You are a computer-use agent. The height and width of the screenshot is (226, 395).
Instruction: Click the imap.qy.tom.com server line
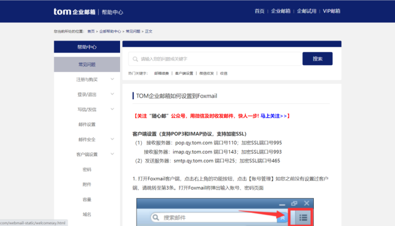click(x=213, y=152)
